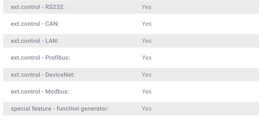This screenshot has width=259, height=126.
Task: Select the Yes value beside Modbus
Action: (147, 92)
